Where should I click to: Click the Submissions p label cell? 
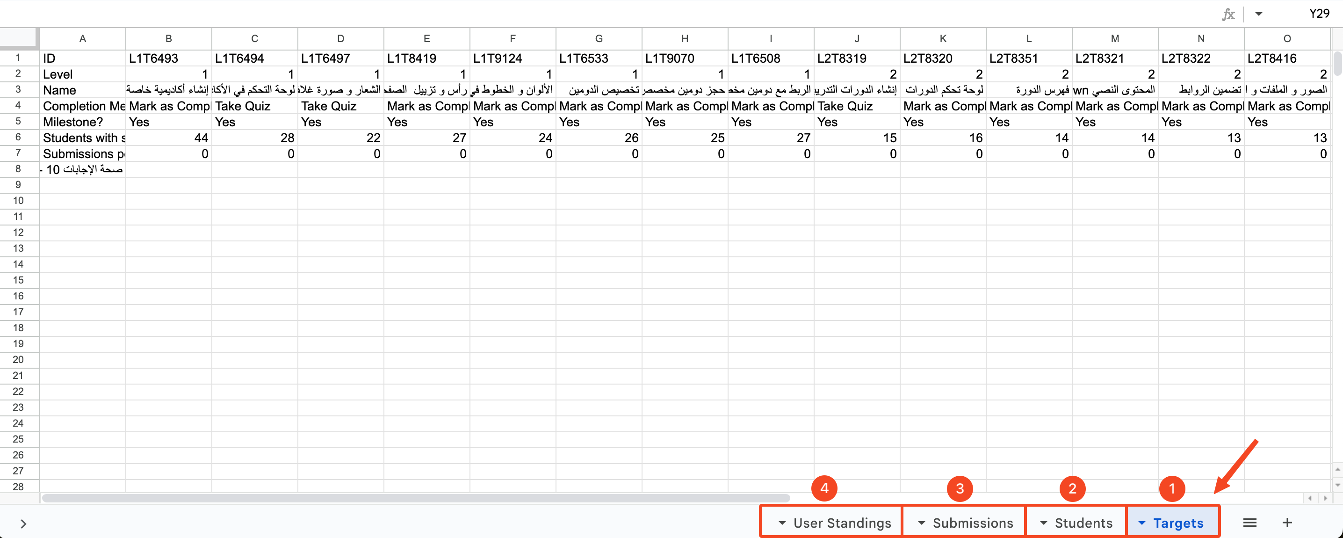click(x=82, y=154)
